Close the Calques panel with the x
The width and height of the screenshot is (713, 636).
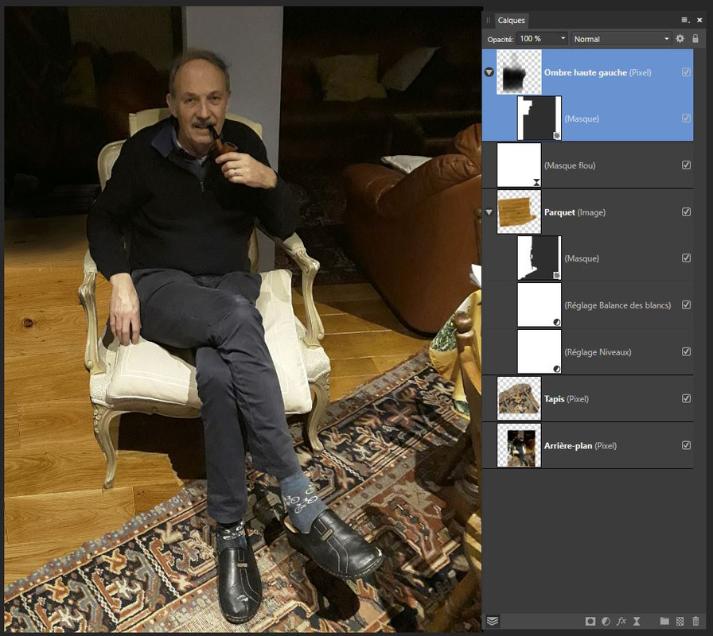tap(699, 20)
